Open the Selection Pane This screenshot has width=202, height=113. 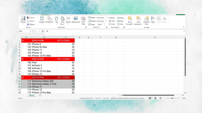pos(146,21)
